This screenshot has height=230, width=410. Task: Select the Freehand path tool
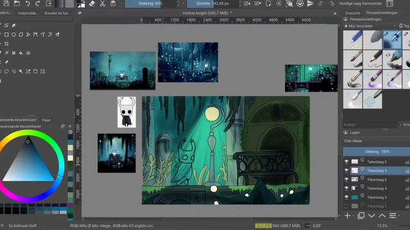pos(43,34)
